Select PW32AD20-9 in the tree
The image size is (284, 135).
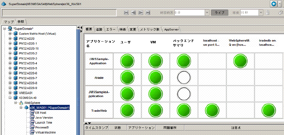[x=28, y=88]
